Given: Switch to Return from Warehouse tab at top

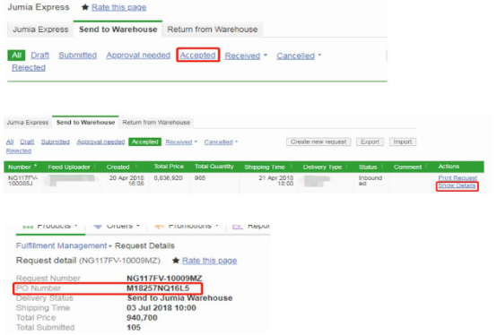Looking at the screenshot, I should 213,30.
